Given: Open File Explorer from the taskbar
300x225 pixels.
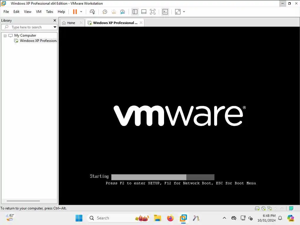Looking at the screenshot, I should pos(157,218).
